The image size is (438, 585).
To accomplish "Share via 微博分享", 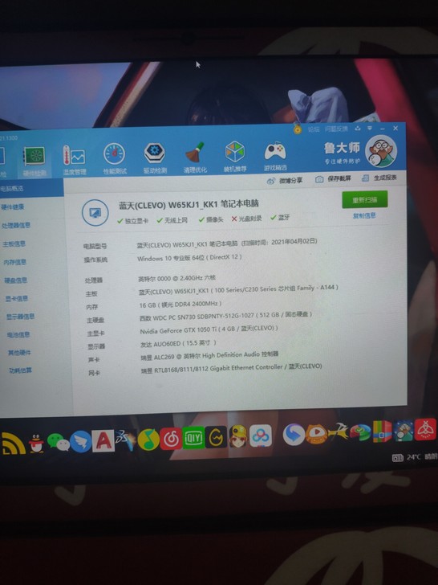I will tap(285, 181).
